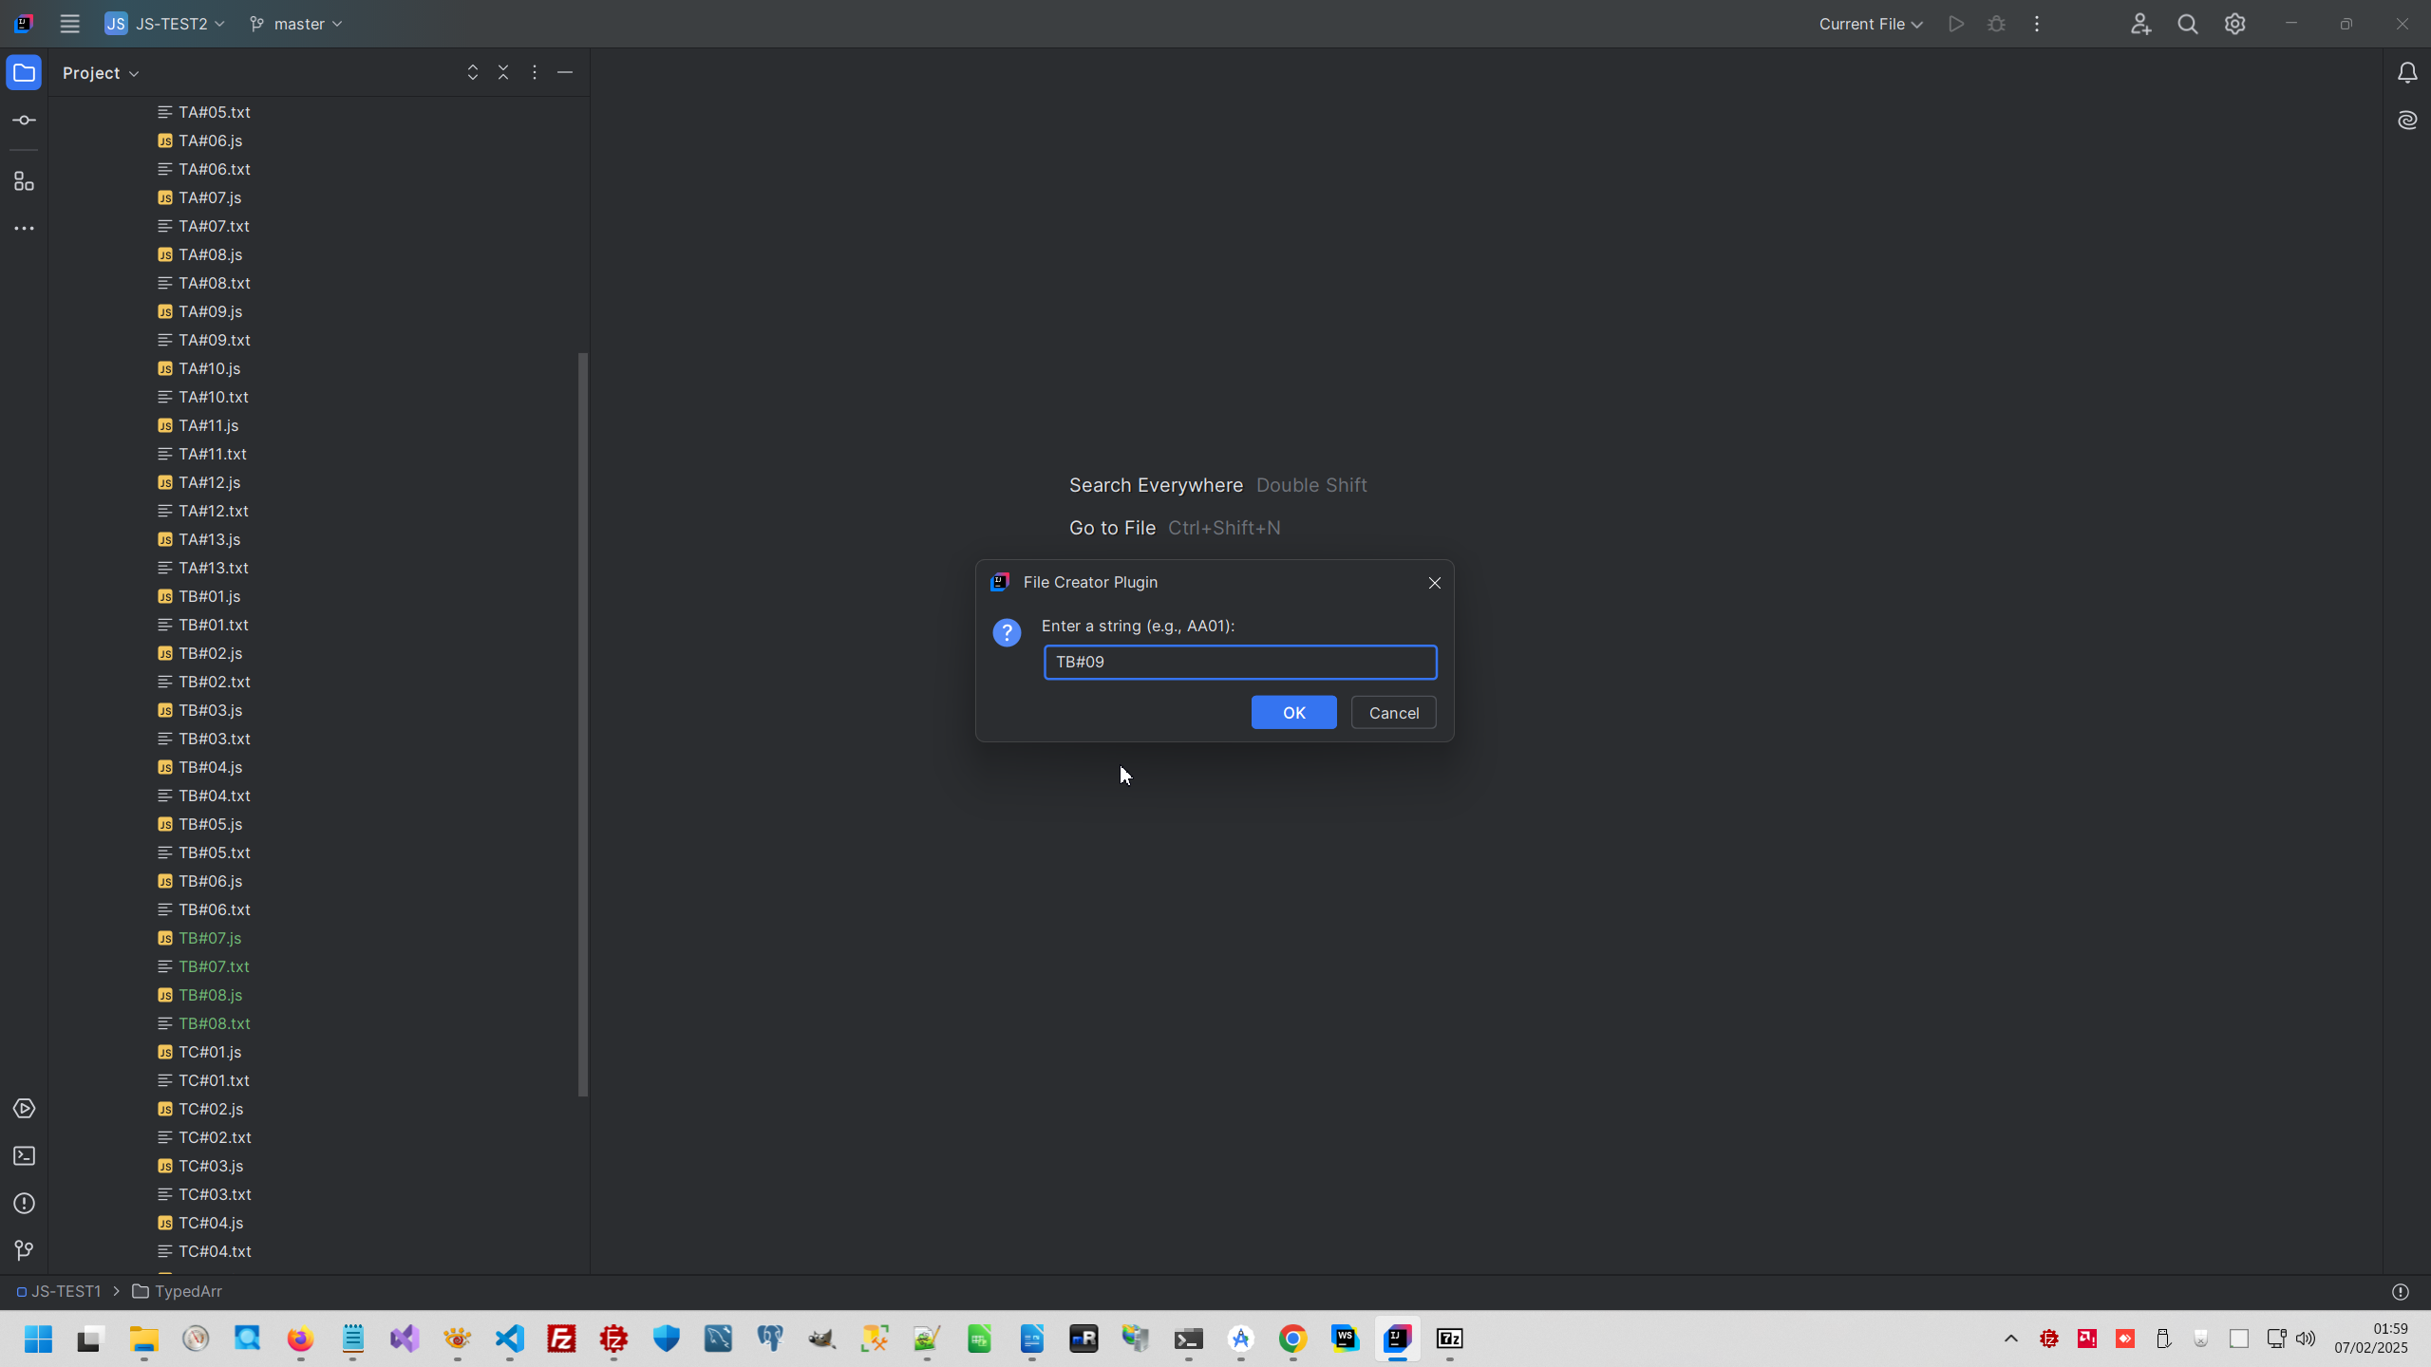Click the Notifications bell icon
2431x1367 pixels.
(x=2406, y=73)
